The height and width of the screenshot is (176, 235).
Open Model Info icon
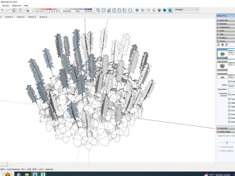pyautogui.click(x=20, y=10)
